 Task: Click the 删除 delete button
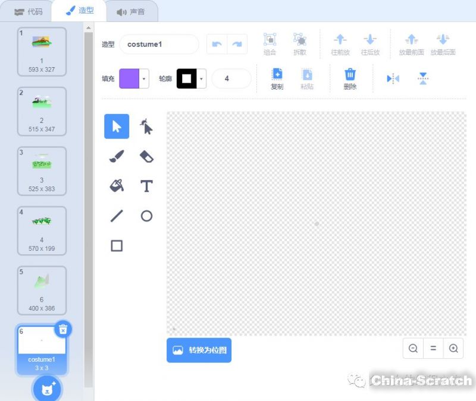click(350, 78)
